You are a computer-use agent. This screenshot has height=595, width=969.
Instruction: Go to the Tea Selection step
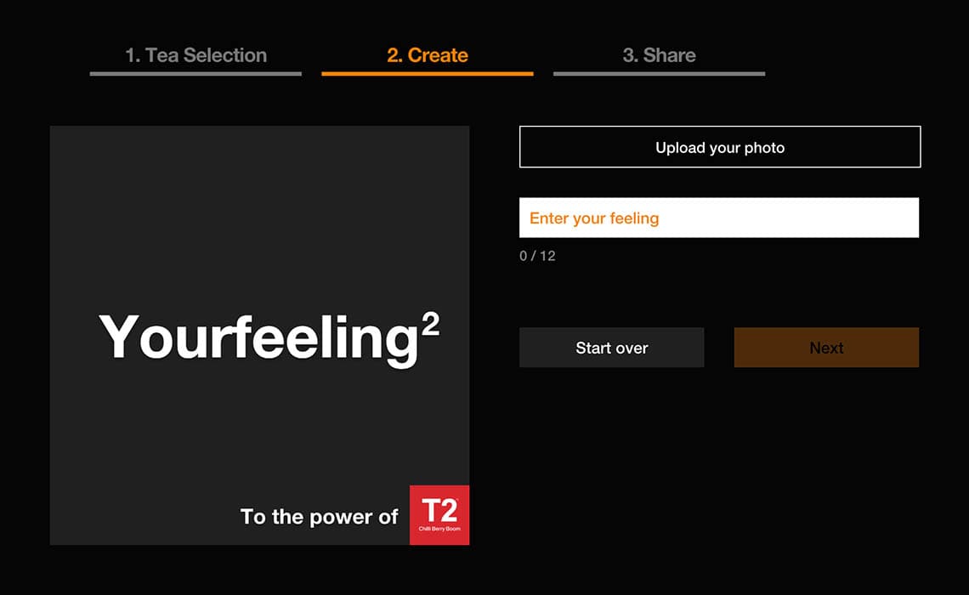click(x=195, y=55)
